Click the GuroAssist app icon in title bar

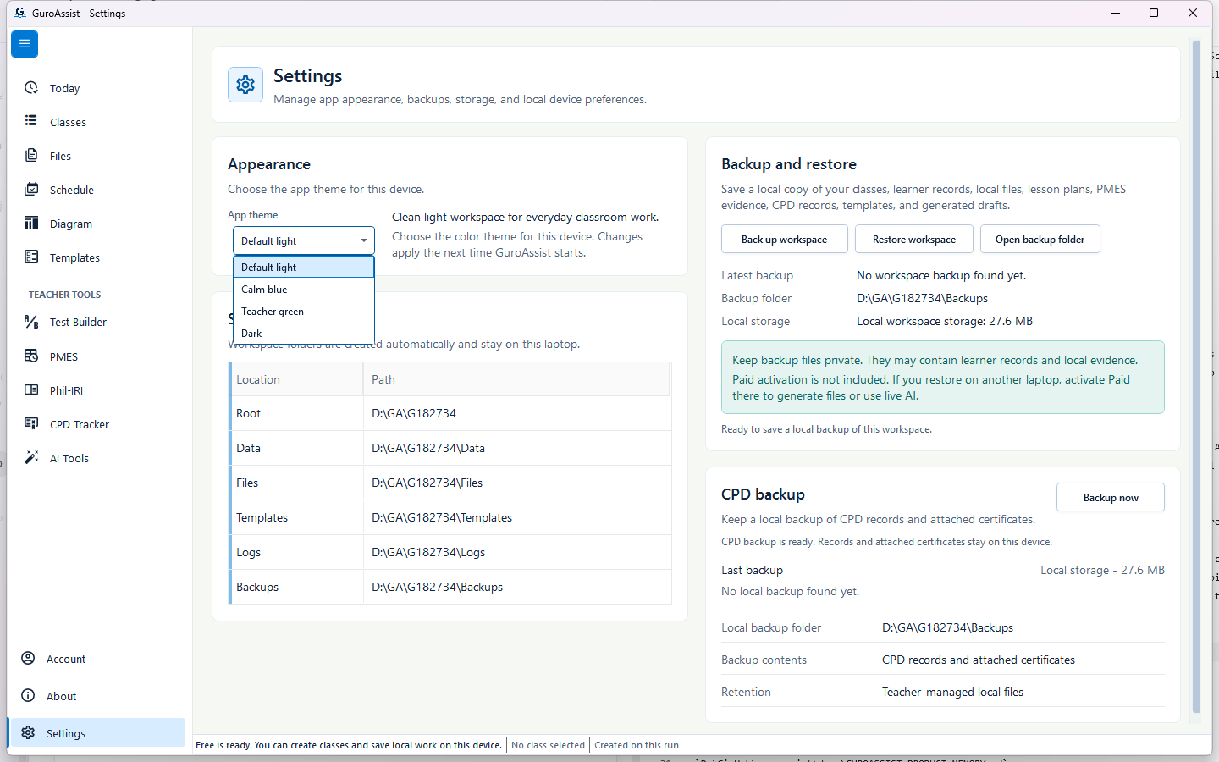click(20, 13)
